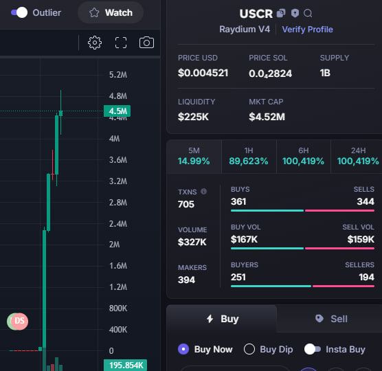Enable the Insta Buy toggle

[313, 349]
